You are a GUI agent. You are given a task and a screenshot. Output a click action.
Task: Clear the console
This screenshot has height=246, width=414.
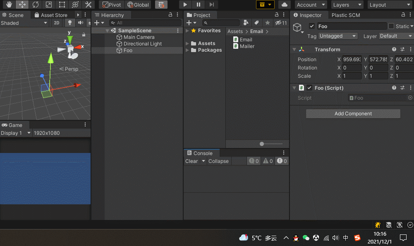click(191, 161)
